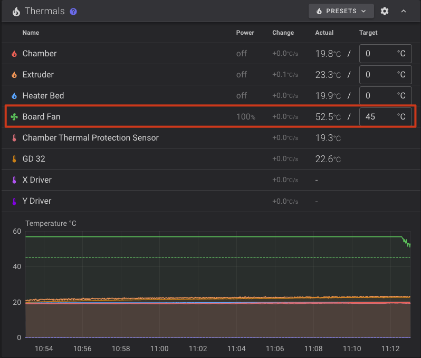Collapse the Thermals panel with the chevron
Screen dimensions: 421x358
tap(404, 11)
